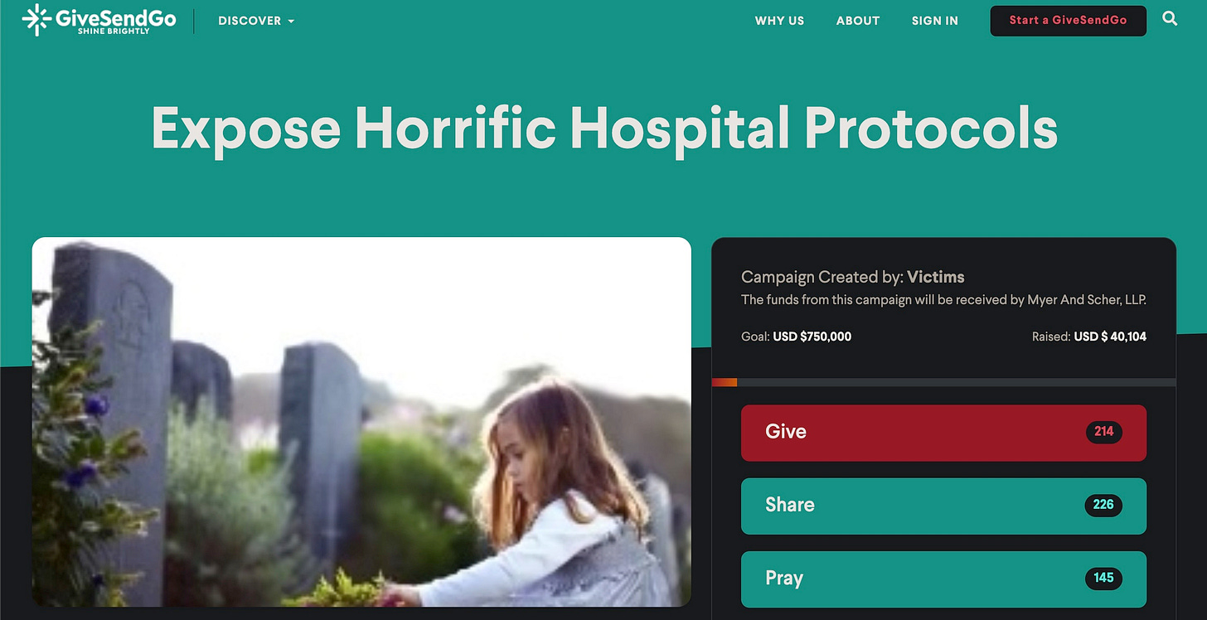Click the fundraising progress bar
Viewport: 1207px width, 620px height.
[943, 382]
